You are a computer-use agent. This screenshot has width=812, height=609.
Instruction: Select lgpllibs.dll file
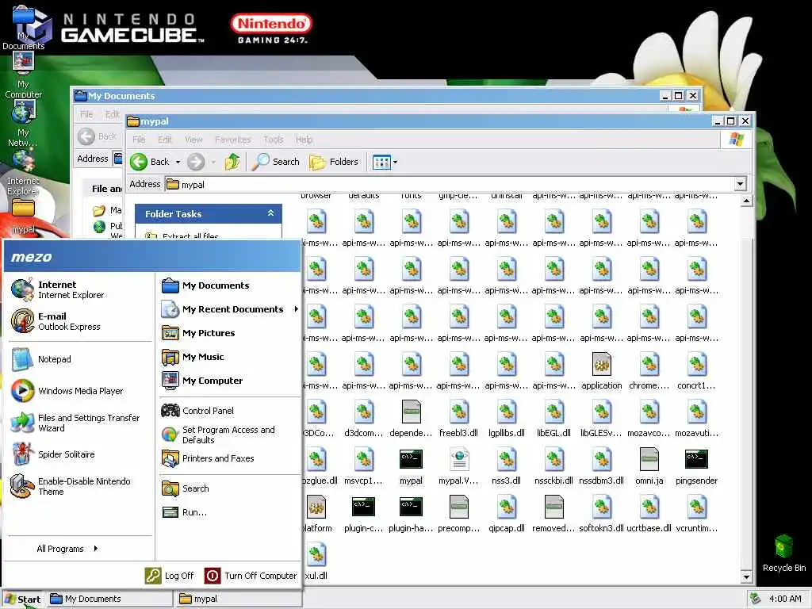pyautogui.click(x=507, y=419)
